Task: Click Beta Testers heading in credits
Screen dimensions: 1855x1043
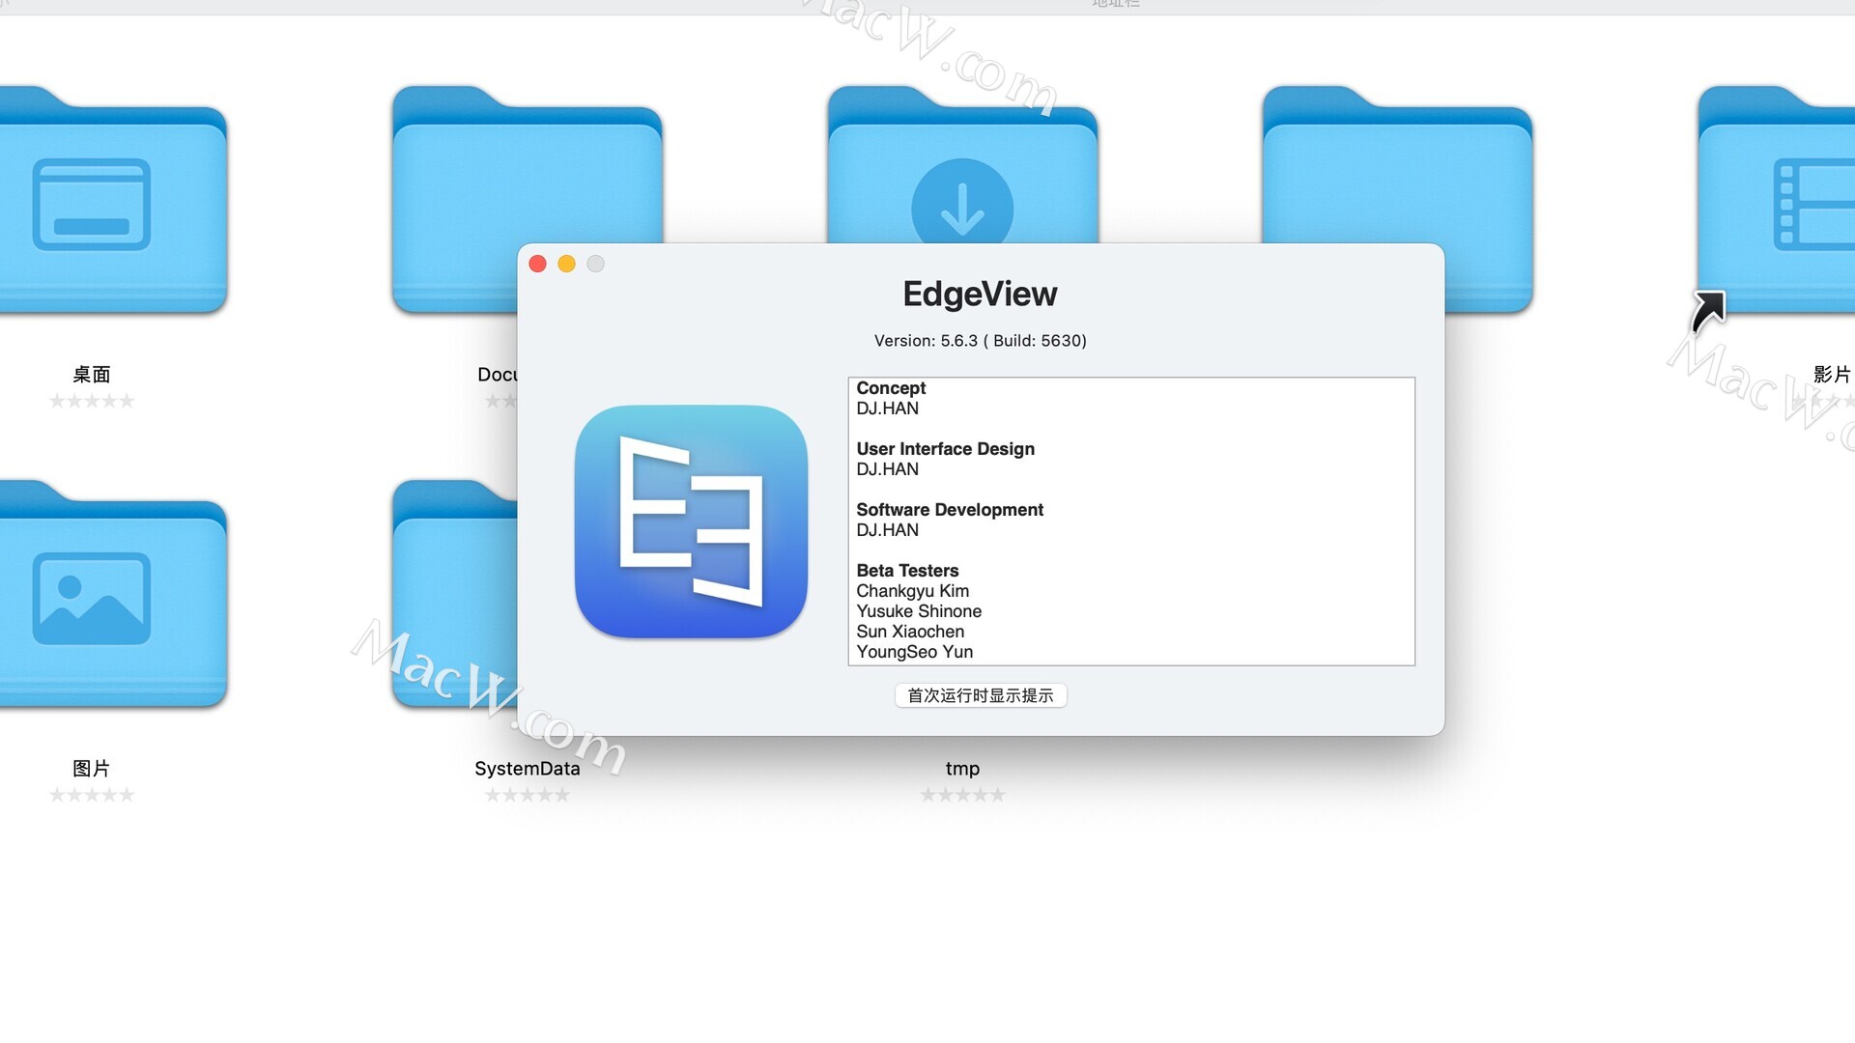Action: [907, 571]
